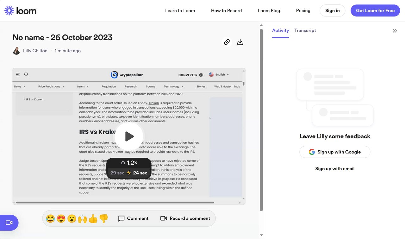Click '1. IRS vs Kraken' contents entry
Screen dimensions: 405x239
tap(34, 99)
